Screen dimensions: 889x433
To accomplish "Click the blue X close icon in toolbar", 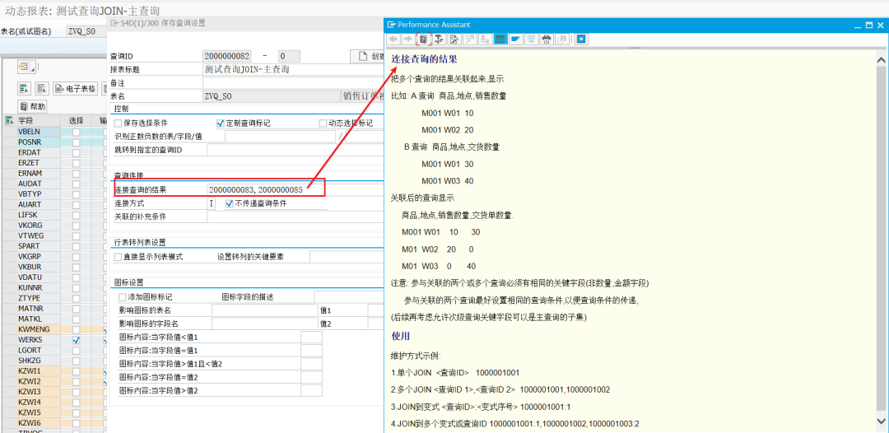I will click(x=581, y=40).
